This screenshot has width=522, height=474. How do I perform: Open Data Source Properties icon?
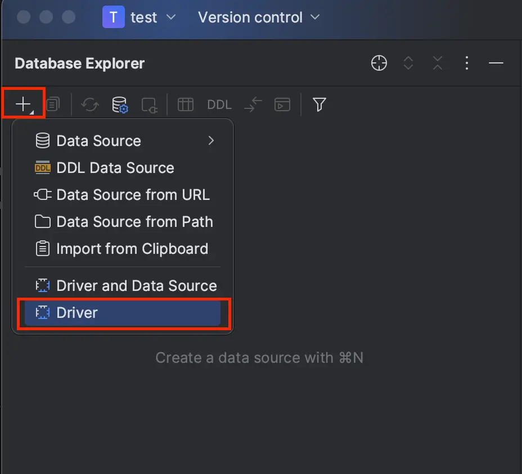pyautogui.click(x=120, y=104)
